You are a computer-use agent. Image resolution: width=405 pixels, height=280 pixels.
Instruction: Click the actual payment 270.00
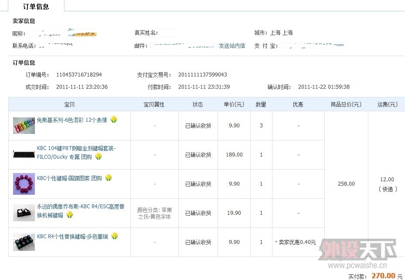coord(383,275)
